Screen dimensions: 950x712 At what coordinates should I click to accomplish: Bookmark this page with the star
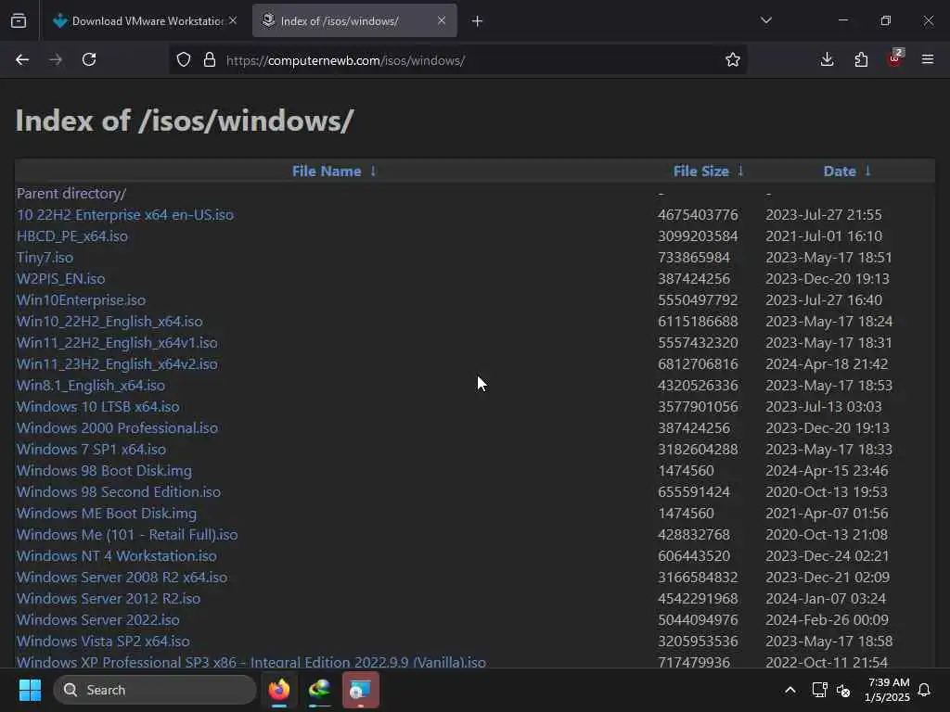[x=733, y=59]
